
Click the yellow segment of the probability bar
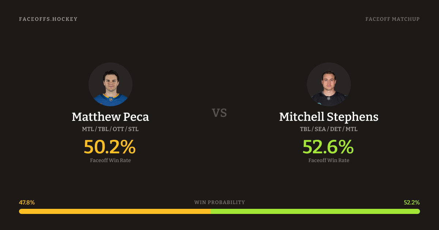(115, 211)
